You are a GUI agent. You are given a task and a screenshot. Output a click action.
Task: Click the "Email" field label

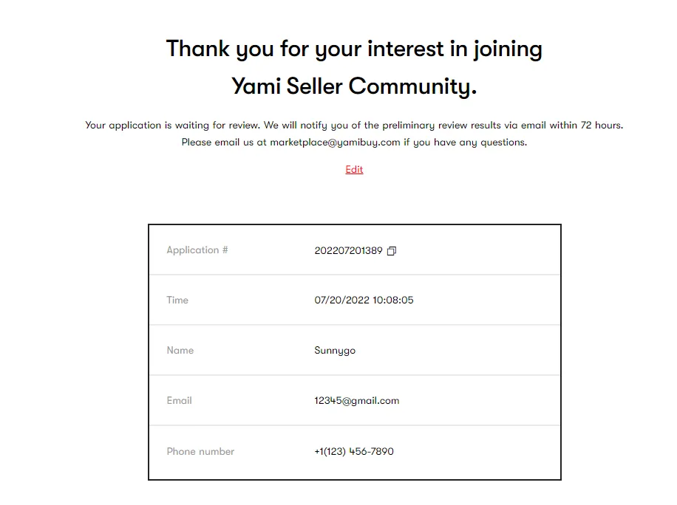tap(180, 401)
